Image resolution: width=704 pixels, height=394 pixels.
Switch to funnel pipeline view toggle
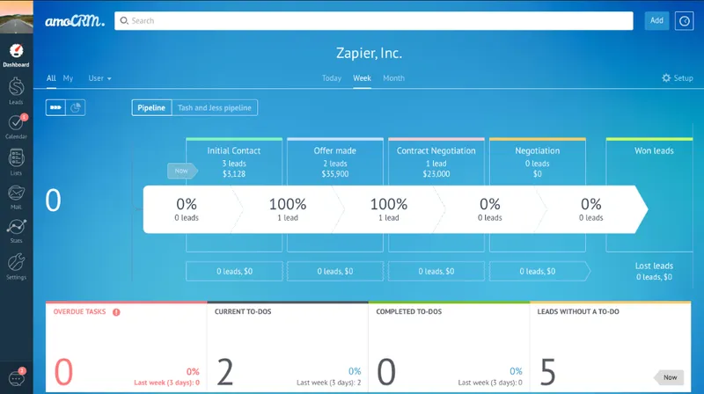[x=55, y=107]
